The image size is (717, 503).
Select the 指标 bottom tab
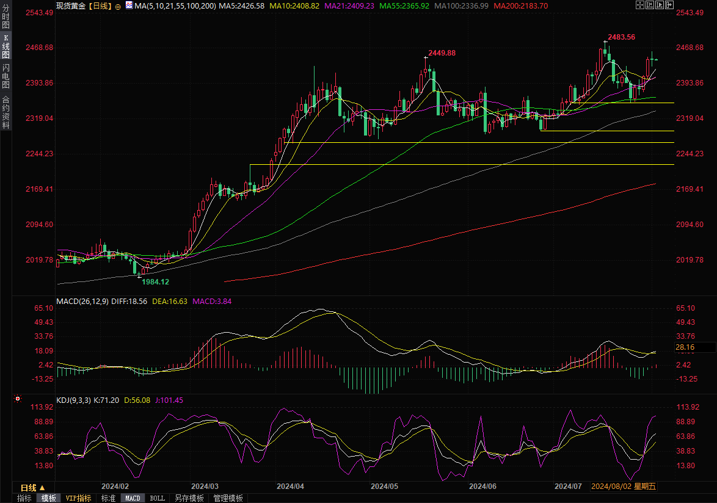(x=24, y=498)
